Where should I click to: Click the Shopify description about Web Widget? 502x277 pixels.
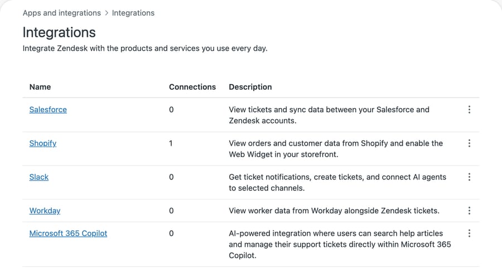pyautogui.click(x=336, y=149)
